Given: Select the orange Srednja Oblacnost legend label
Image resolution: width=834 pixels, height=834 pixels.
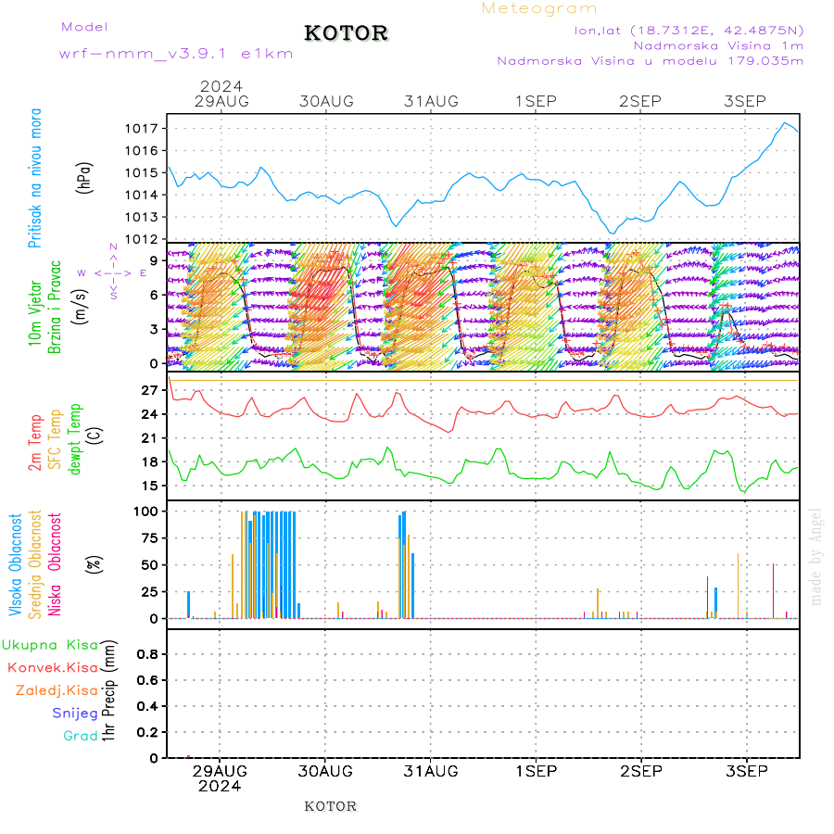Looking at the screenshot, I should click(34, 565).
